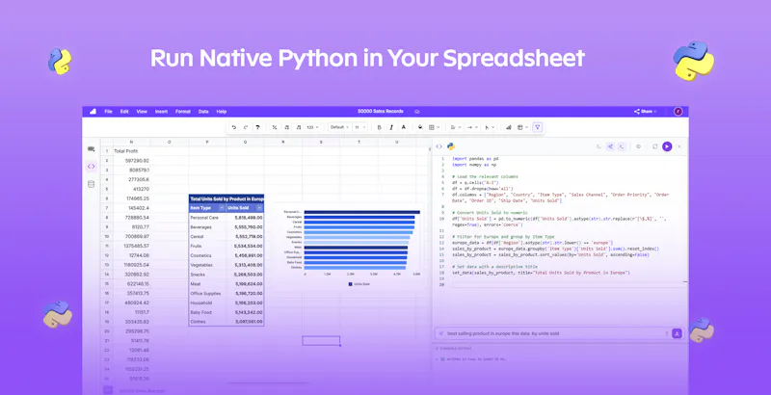Open the View menu

[x=142, y=112]
